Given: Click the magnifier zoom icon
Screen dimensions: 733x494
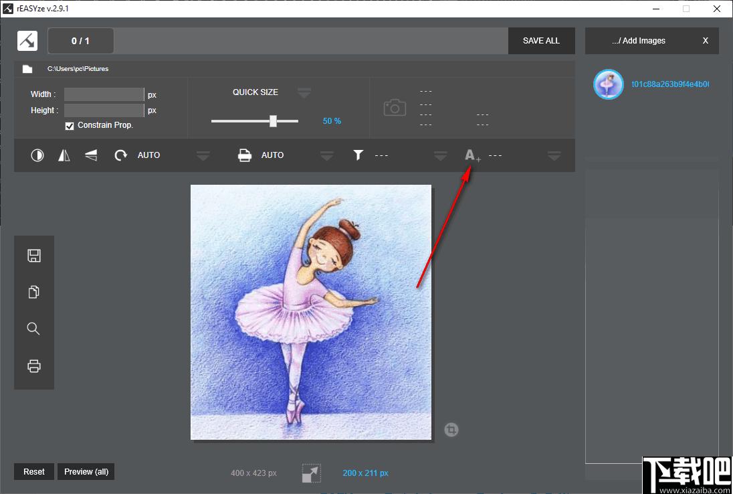Looking at the screenshot, I should pyautogui.click(x=33, y=329).
